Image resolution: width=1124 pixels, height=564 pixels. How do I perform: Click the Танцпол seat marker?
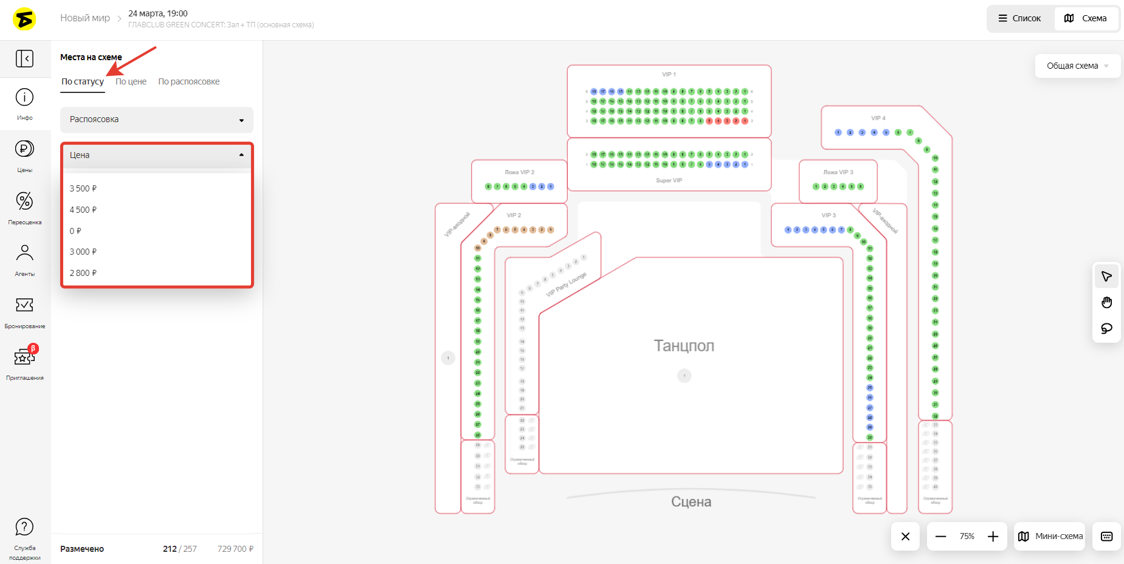coord(684,376)
